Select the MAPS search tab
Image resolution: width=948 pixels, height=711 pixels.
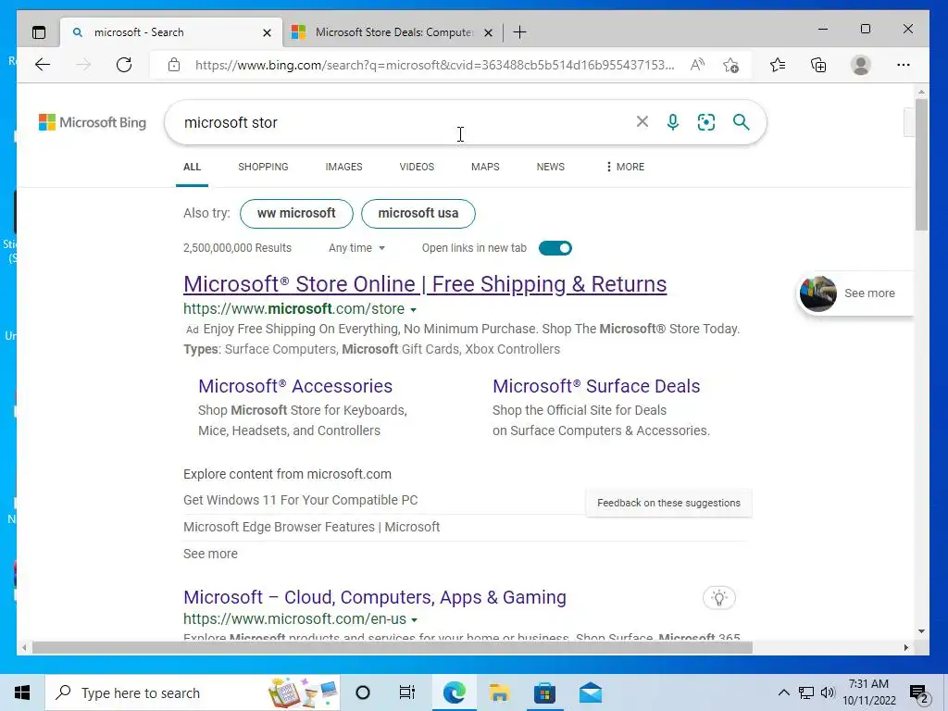coord(485,167)
